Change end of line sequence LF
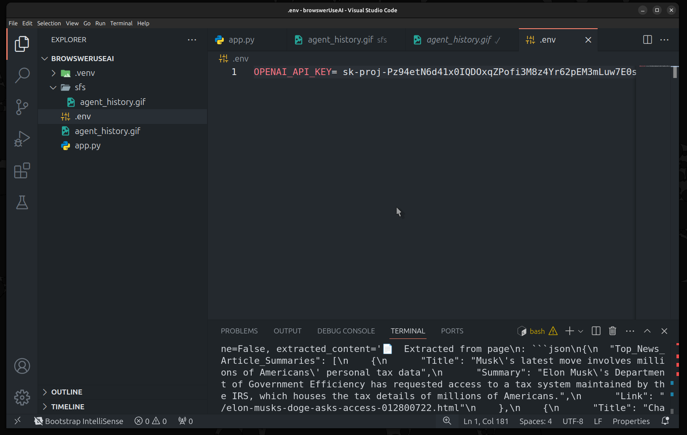The image size is (687, 435). pos(598,421)
